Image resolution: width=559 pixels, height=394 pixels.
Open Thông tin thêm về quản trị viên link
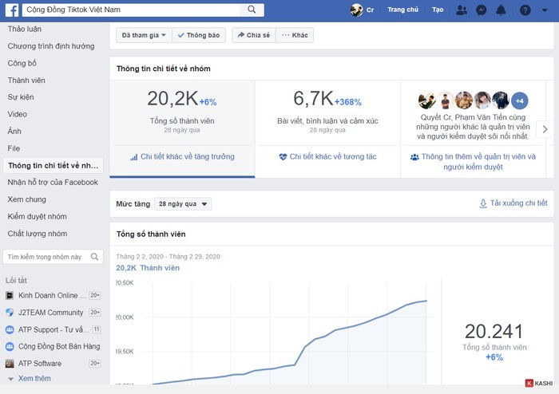tap(478, 162)
